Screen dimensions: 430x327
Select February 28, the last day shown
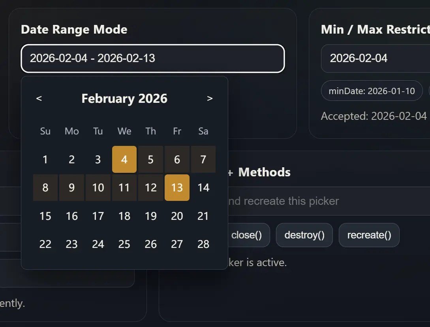click(x=203, y=244)
